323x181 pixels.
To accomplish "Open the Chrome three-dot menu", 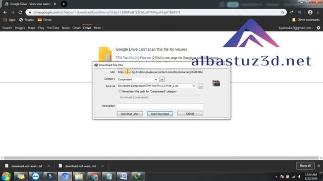I will (x=318, y=12).
